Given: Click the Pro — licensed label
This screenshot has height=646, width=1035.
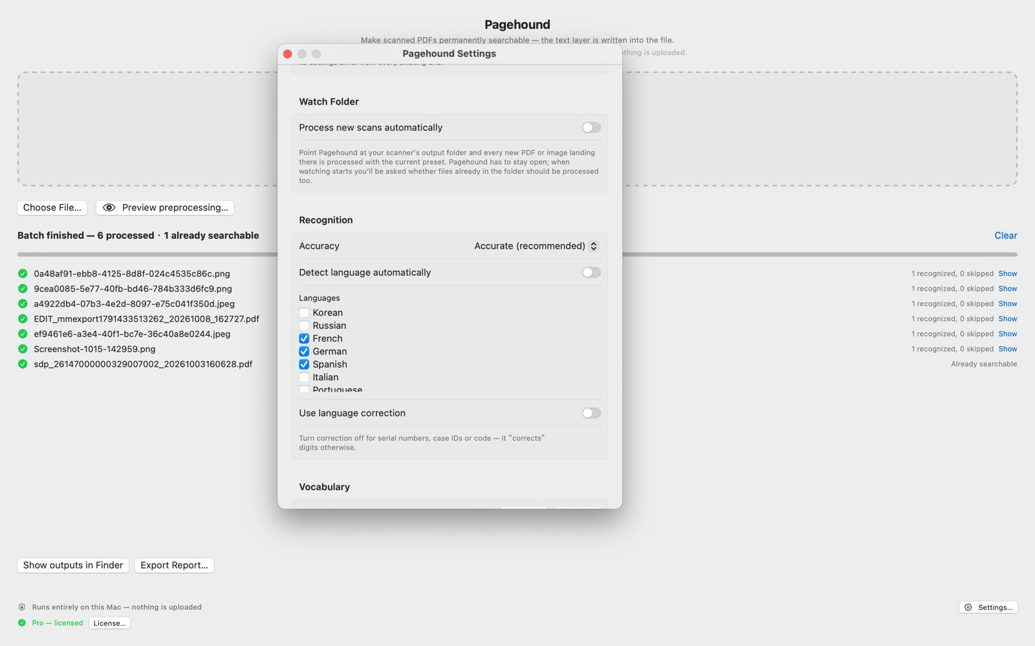Looking at the screenshot, I should point(58,623).
